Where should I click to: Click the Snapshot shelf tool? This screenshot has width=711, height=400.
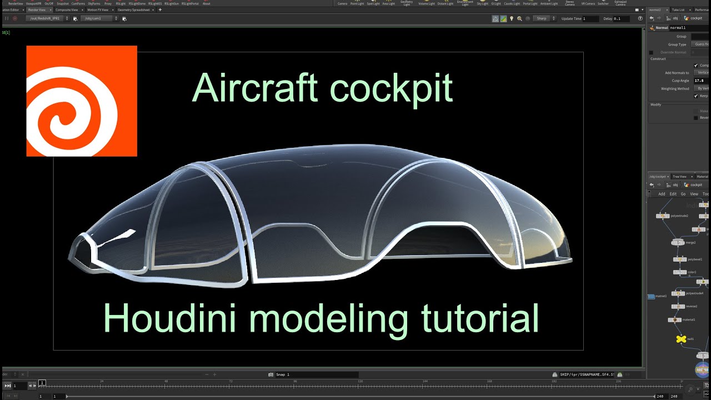pyautogui.click(x=63, y=4)
